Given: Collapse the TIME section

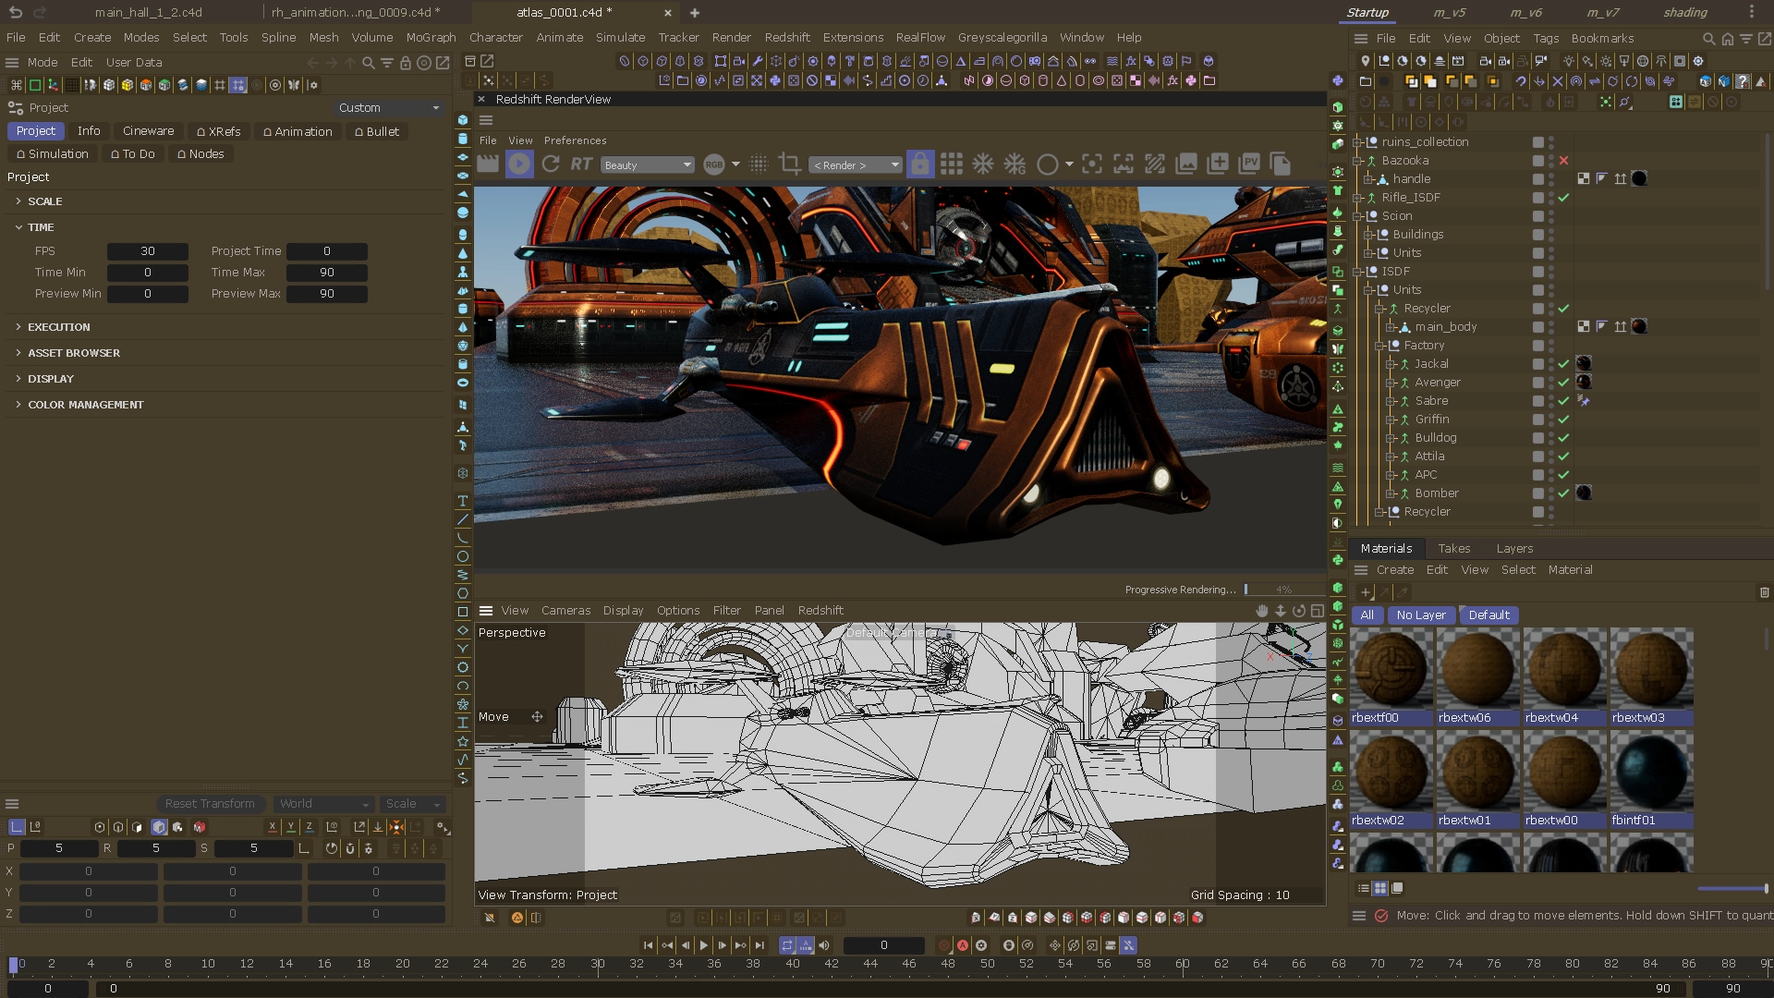Looking at the screenshot, I should 18,227.
